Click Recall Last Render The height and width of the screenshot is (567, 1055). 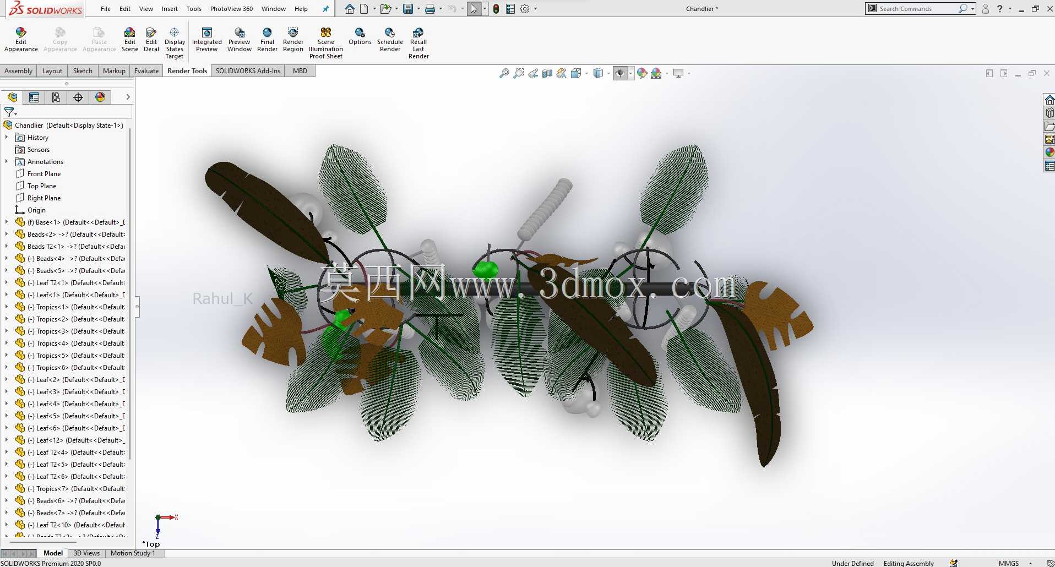tap(418, 43)
